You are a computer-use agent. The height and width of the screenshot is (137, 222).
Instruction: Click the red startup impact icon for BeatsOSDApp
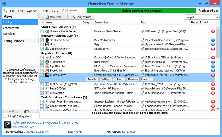pyautogui.click(x=213, y=89)
